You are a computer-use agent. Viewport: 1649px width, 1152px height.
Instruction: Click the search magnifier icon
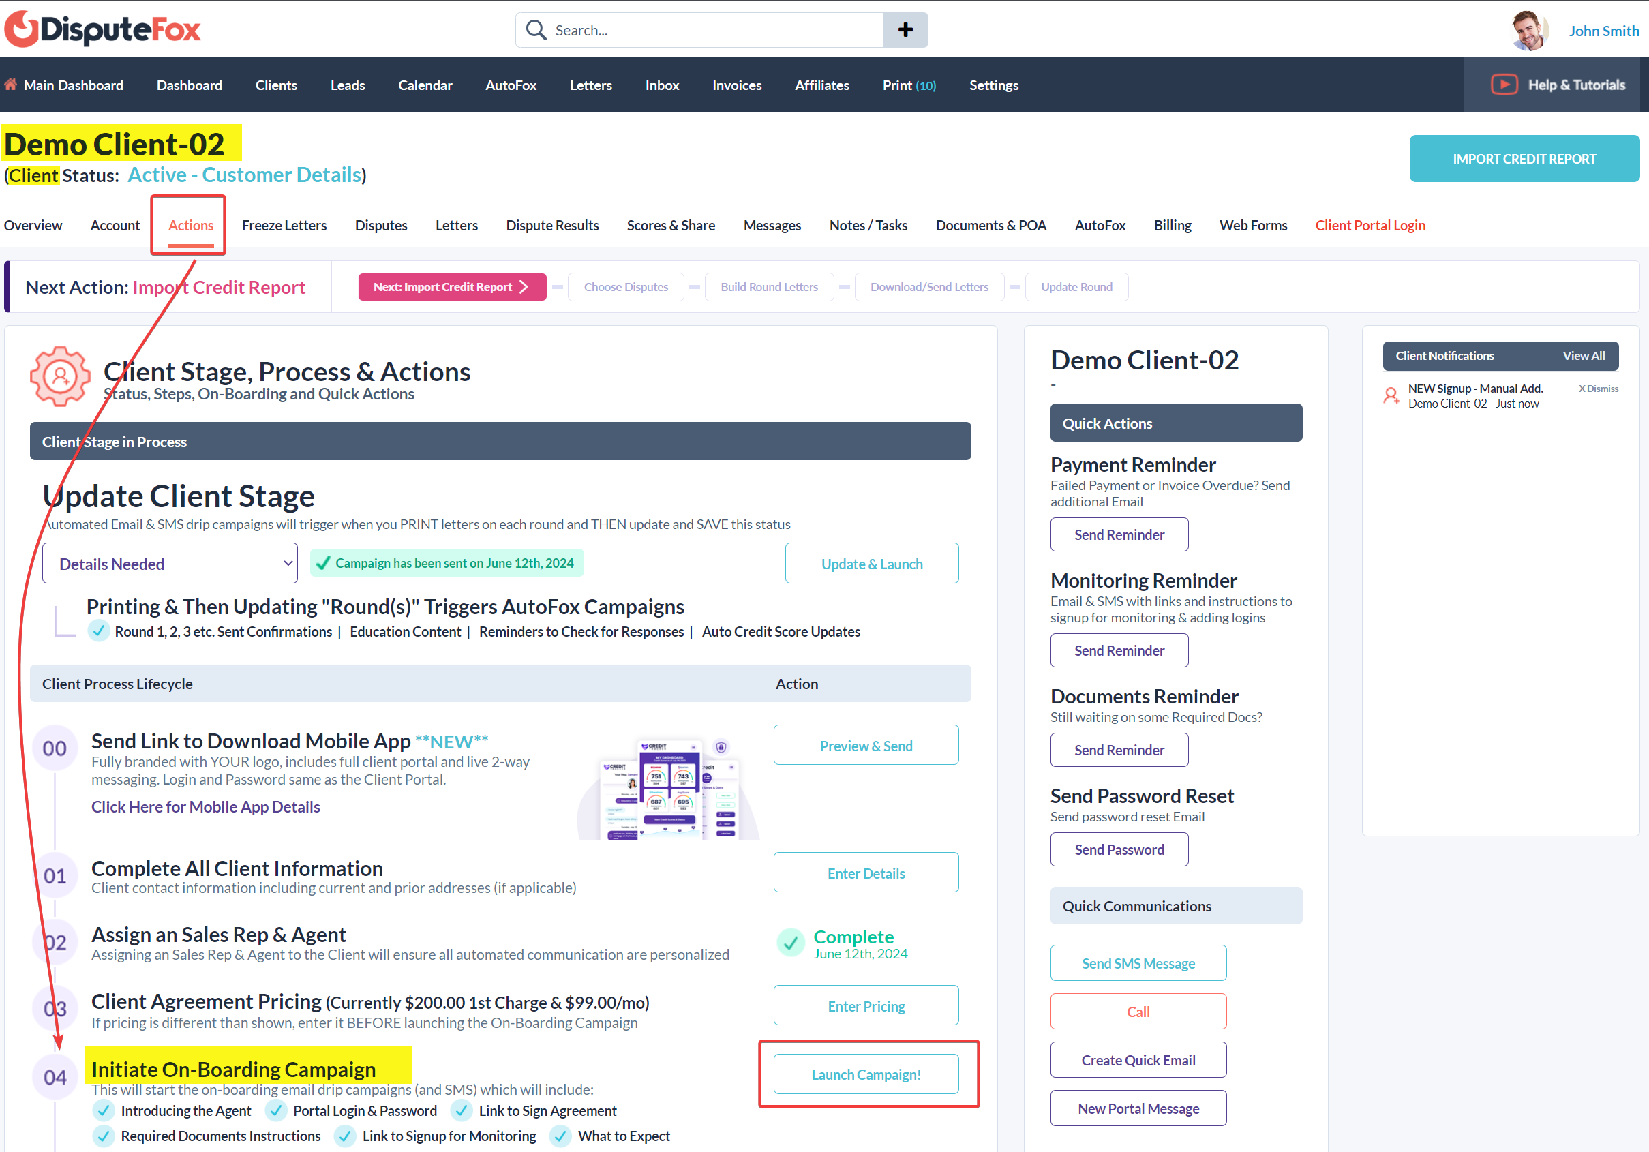536,30
